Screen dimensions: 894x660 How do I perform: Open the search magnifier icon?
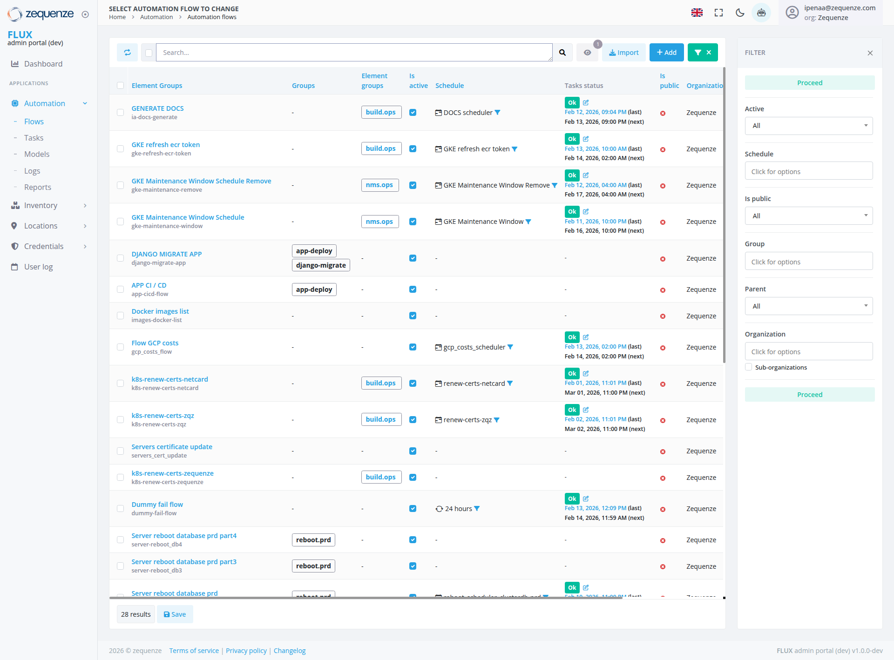[x=562, y=52]
